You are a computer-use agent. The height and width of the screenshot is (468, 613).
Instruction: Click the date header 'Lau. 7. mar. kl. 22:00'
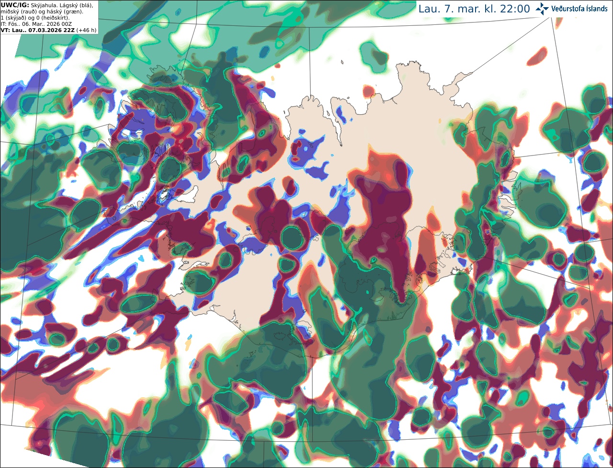tap(474, 9)
